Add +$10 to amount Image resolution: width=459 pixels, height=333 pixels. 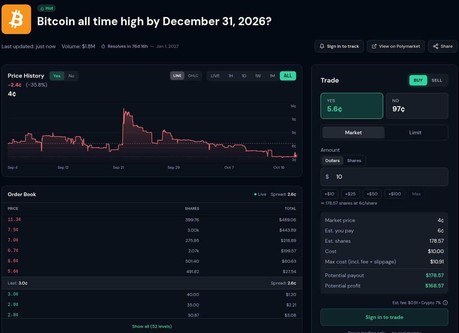(329, 194)
